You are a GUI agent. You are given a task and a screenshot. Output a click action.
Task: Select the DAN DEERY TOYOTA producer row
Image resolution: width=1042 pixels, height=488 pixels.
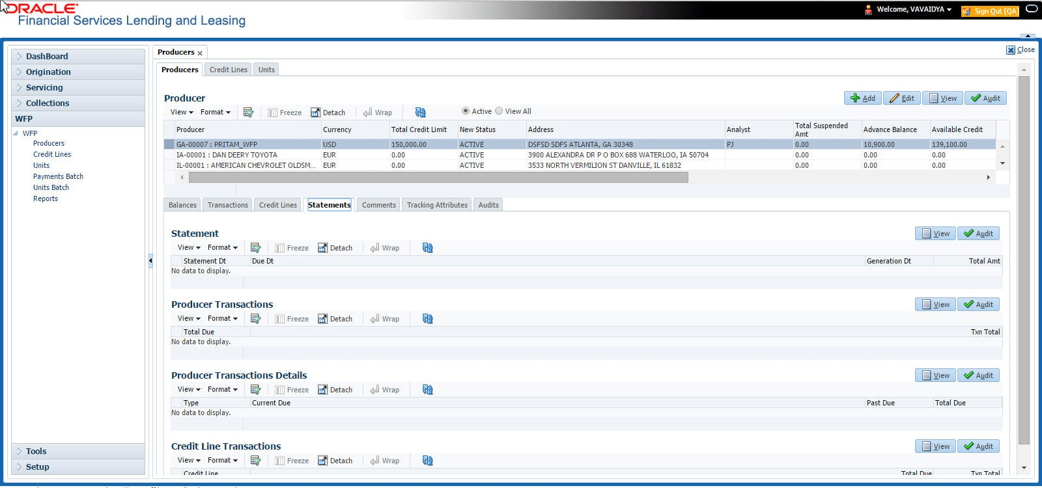(x=580, y=155)
